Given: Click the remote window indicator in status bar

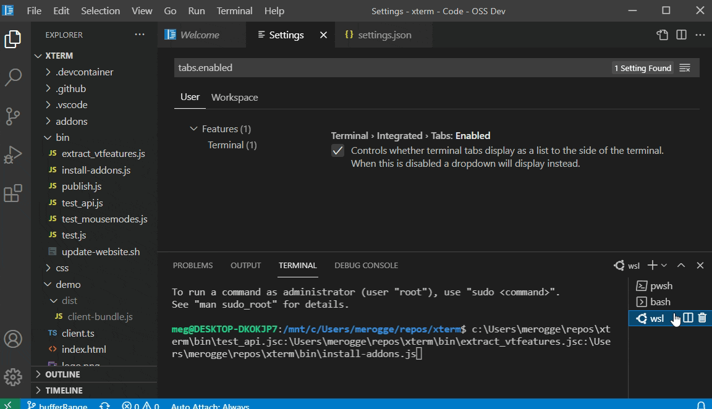Looking at the screenshot, I should click(8, 405).
